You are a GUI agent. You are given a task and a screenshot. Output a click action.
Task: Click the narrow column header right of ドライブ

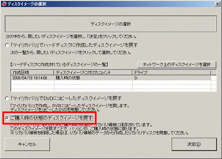tap(214, 72)
